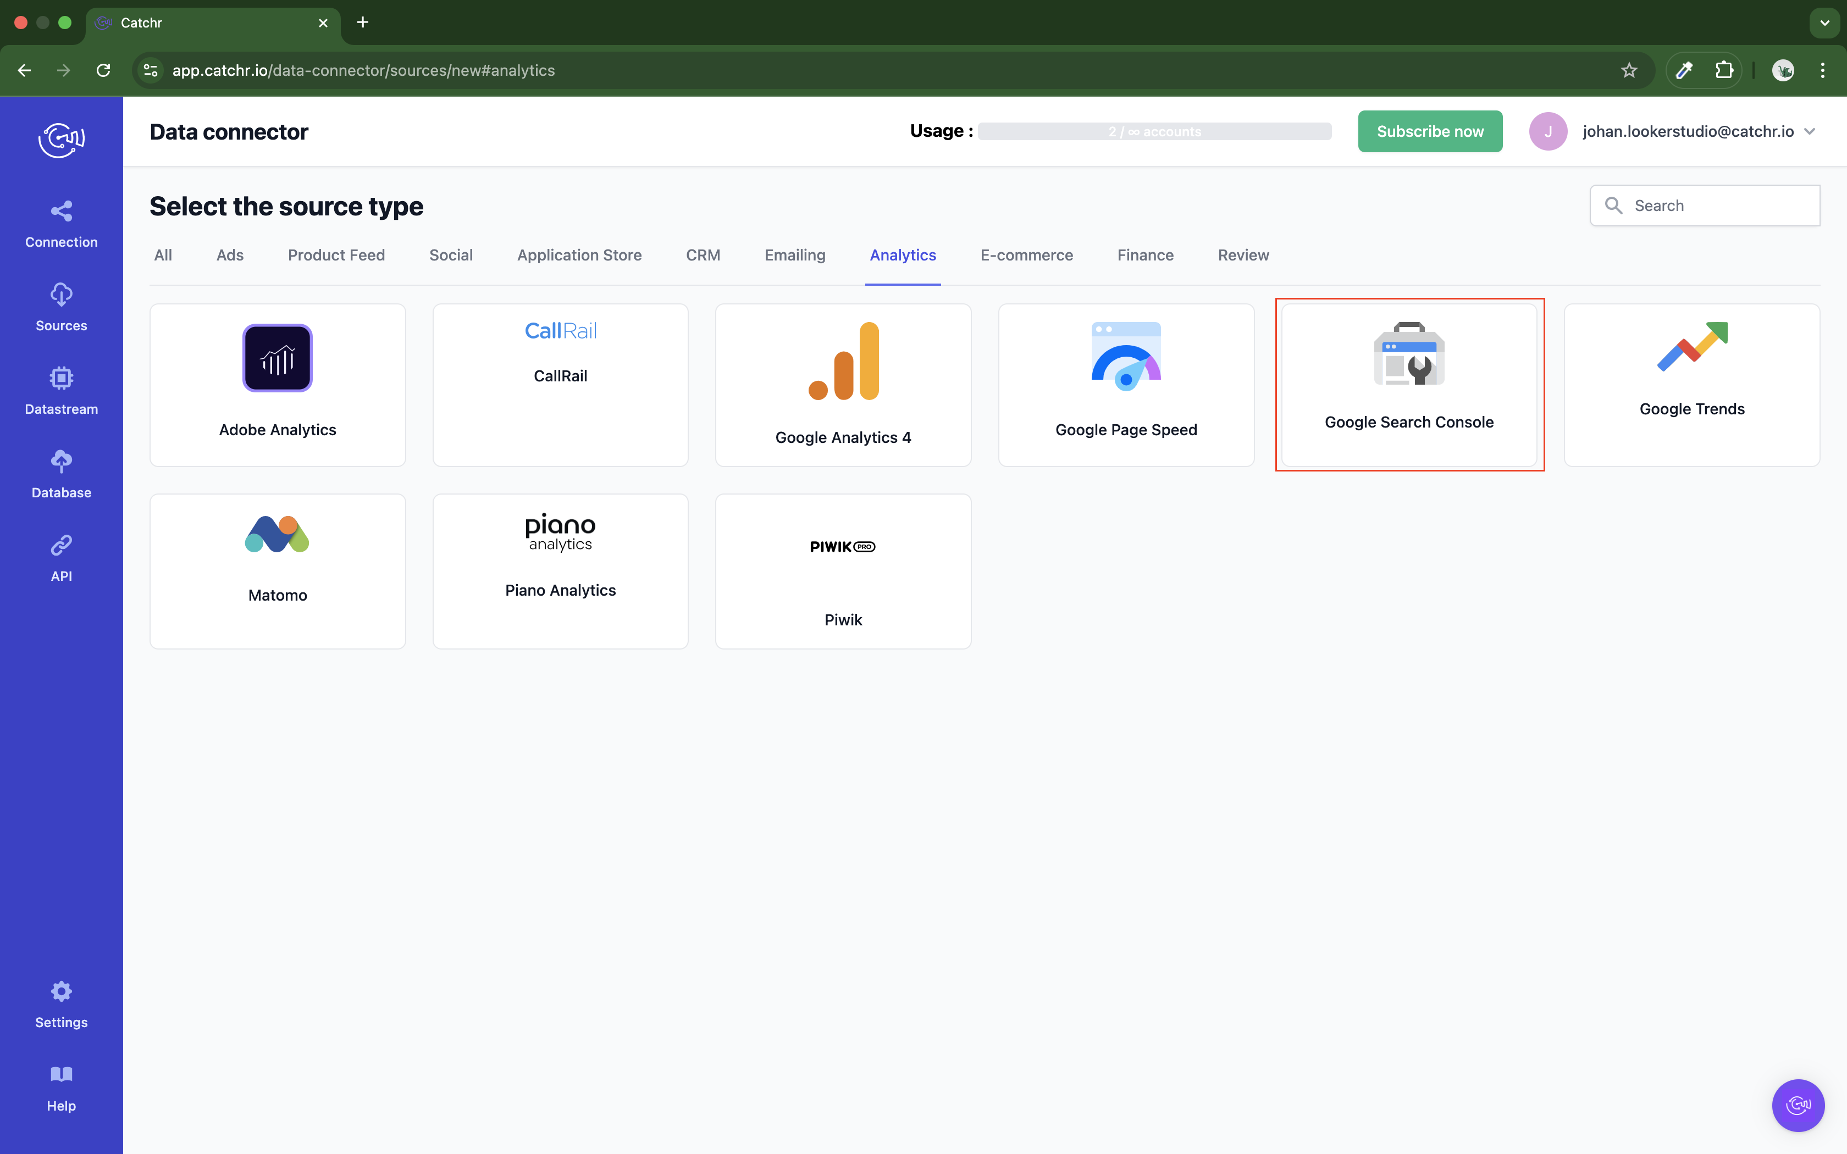This screenshot has height=1154, width=1847.
Task: Click the user avatar J
Action: [1548, 131]
